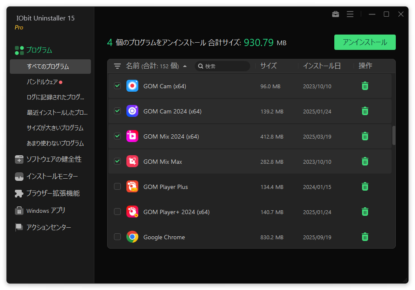Check the Google Chrome checkbox
This screenshot has width=415, height=290.
pyautogui.click(x=117, y=237)
